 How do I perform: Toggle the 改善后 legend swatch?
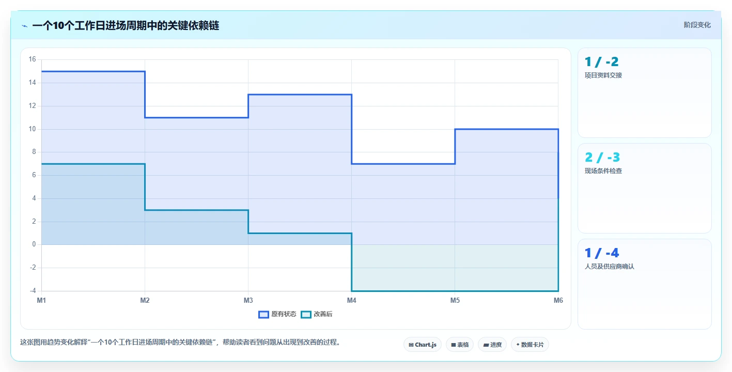pyautogui.click(x=306, y=314)
